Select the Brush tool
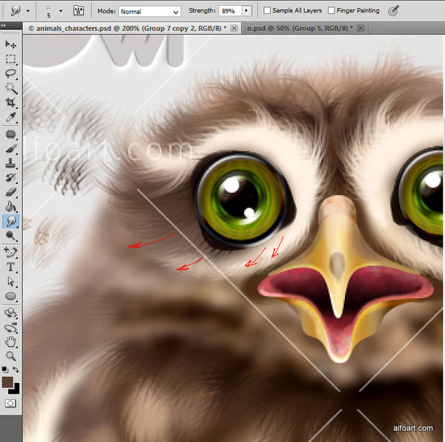445x442 pixels. [11, 148]
